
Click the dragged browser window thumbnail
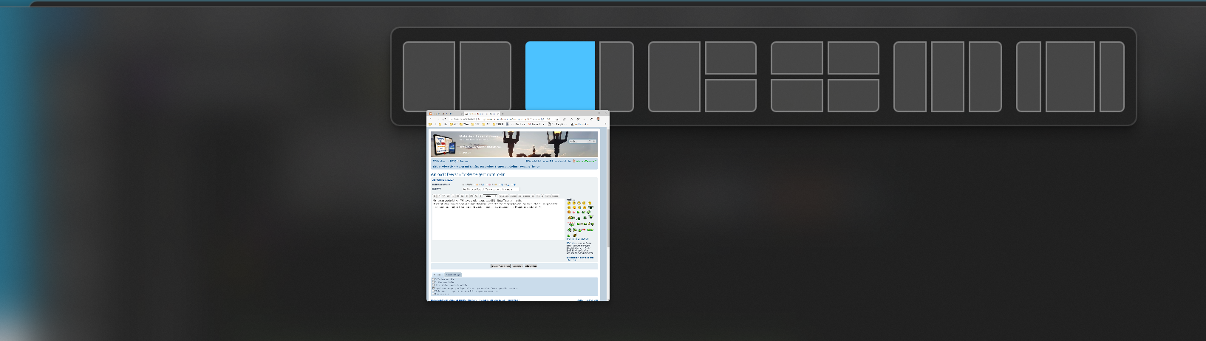[x=518, y=206]
